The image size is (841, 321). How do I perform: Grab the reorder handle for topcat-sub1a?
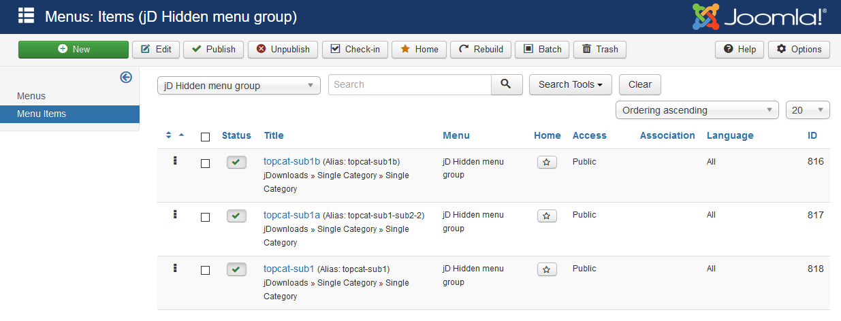tap(175, 214)
